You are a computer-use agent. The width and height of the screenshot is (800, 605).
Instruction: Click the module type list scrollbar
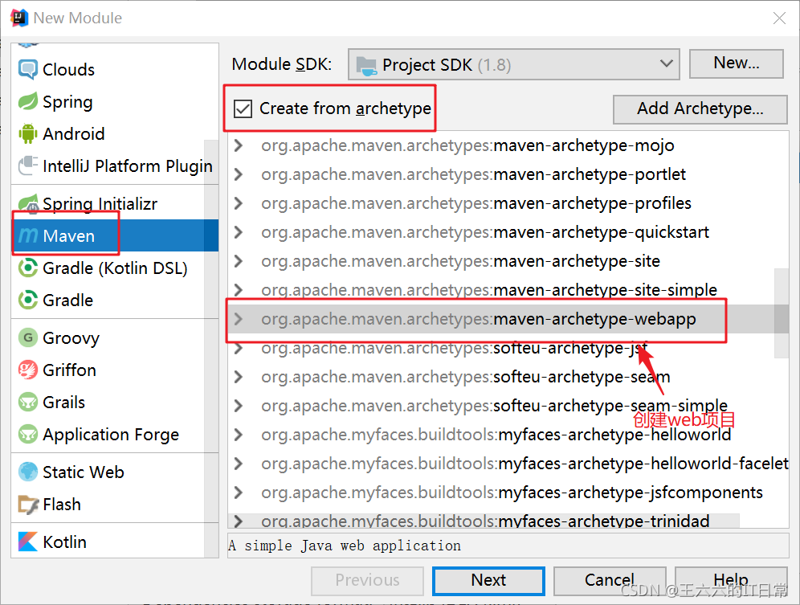[211, 349]
